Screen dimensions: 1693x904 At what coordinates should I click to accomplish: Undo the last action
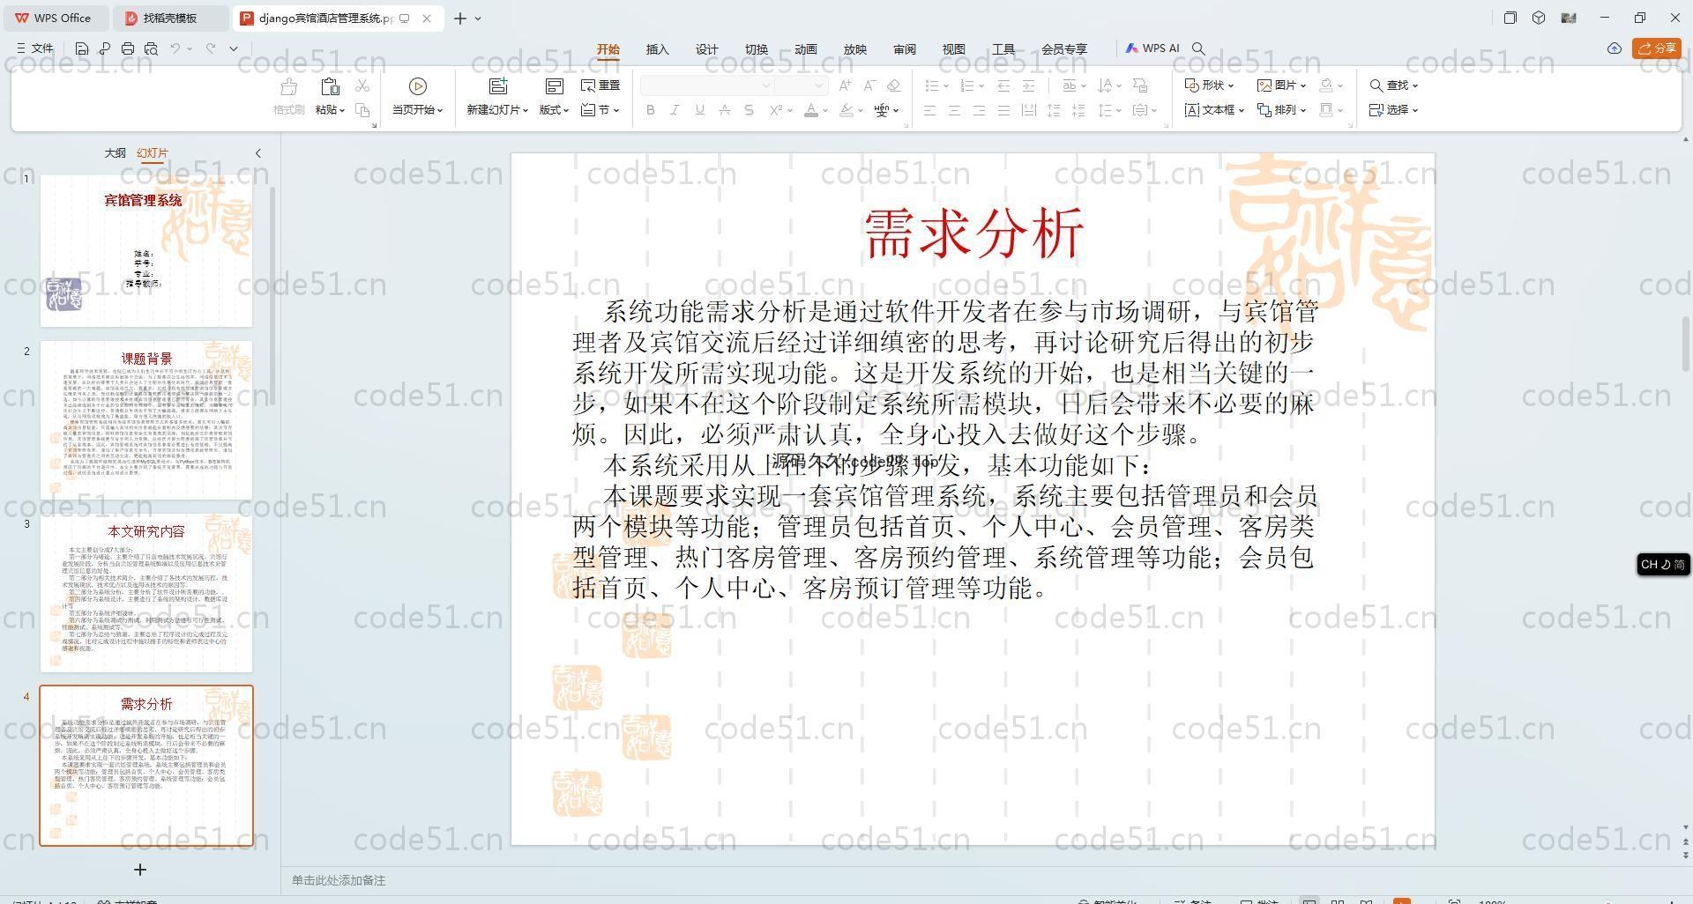click(175, 48)
